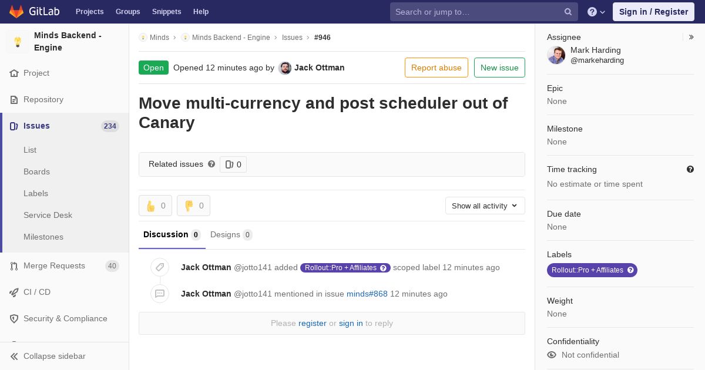Click the Minds Backend lightbulb project avatar
The width and height of the screenshot is (705, 370).
tap(18, 42)
